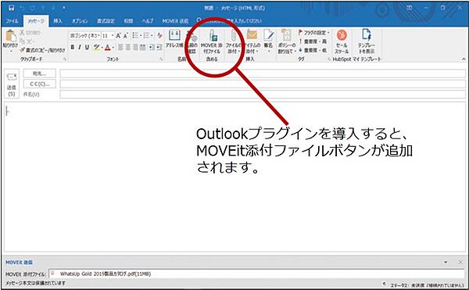Click the Subject (件名) input field

click(263, 95)
